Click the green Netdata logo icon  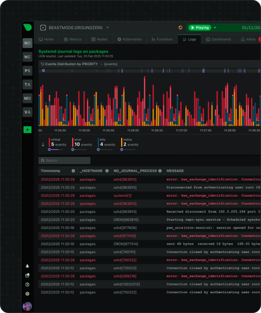click(x=27, y=27)
